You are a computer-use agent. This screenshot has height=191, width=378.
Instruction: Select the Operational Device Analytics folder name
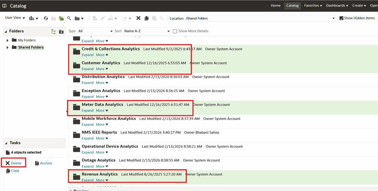tap(110, 146)
